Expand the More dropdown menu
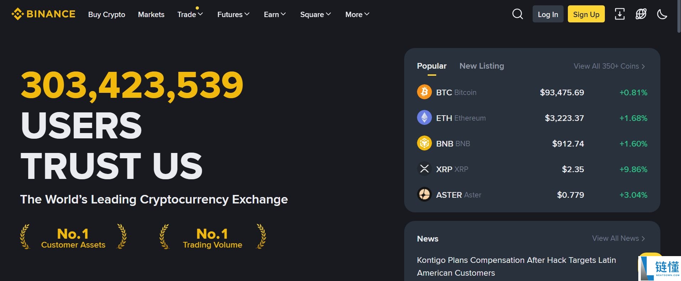Viewport: 681px width, 281px height. [358, 14]
